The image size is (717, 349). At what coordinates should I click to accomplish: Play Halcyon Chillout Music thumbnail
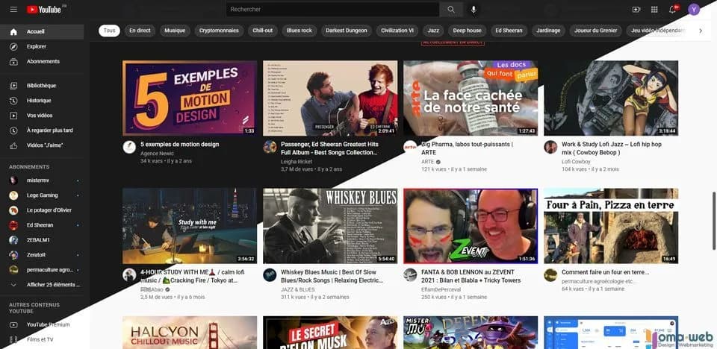(x=189, y=333)
